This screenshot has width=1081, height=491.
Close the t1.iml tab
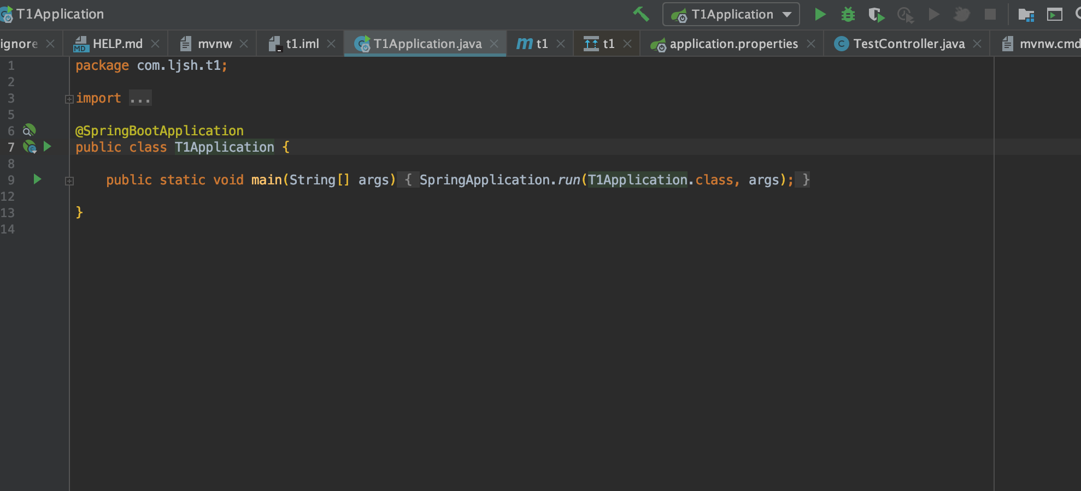click(x=331, y=44)
